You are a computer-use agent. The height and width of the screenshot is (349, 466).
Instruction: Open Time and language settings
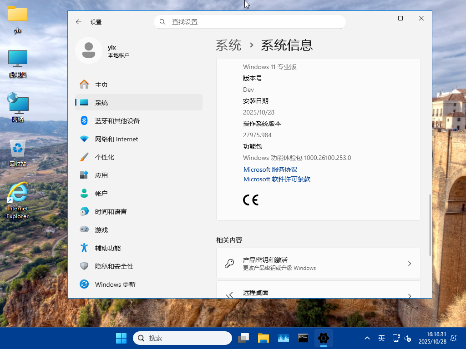coord(111,212)
